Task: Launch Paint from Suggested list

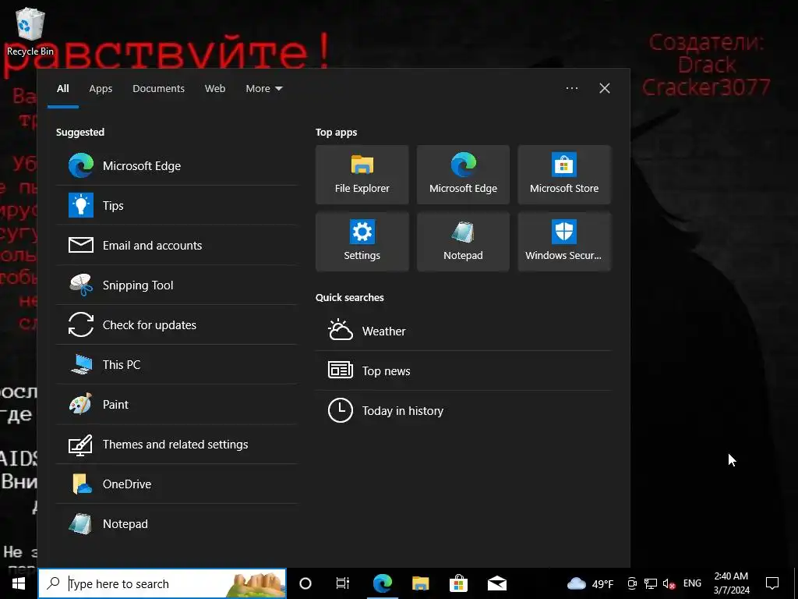Action: coord(176,404)
